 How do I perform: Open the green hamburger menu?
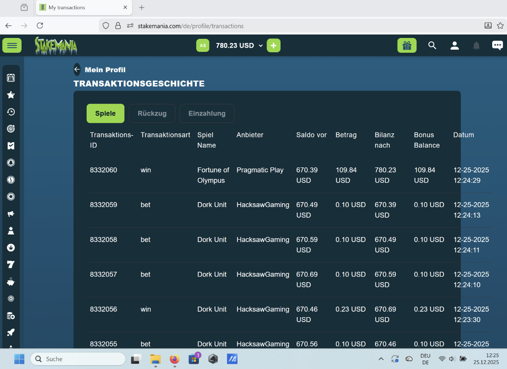(x=12, y=46)
